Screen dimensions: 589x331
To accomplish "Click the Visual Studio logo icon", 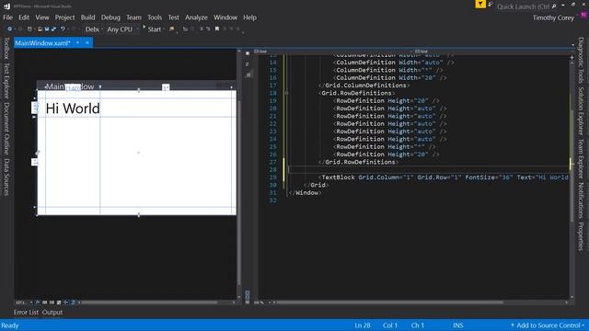I will tap(6, 6).
